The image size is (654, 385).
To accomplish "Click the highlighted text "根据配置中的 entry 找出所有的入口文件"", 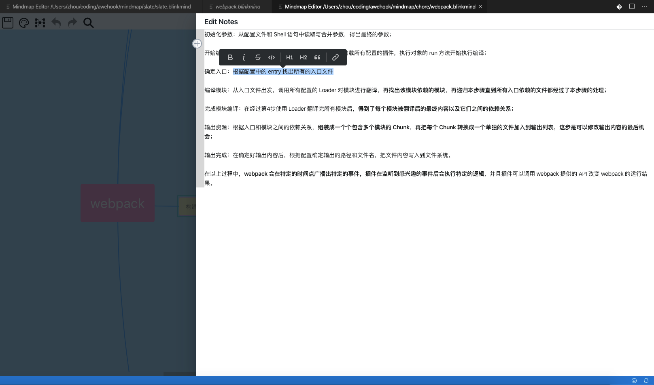I will [283, 72].
